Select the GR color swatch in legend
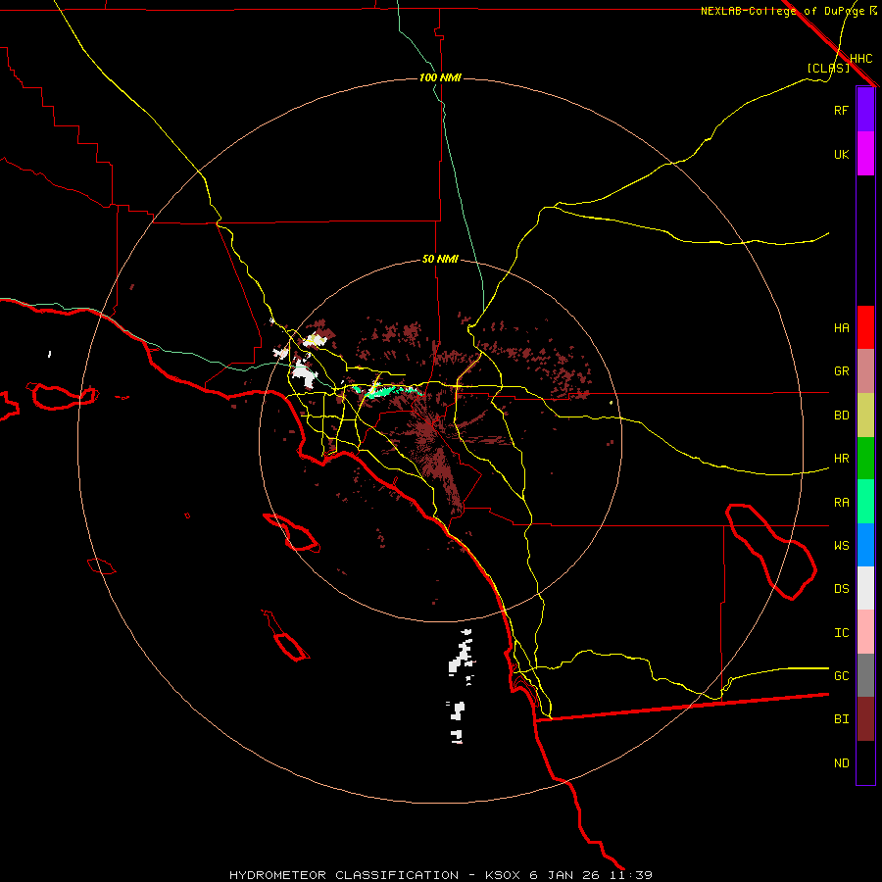Viewport: 882px width, 882px height. (x=865, y=371)
